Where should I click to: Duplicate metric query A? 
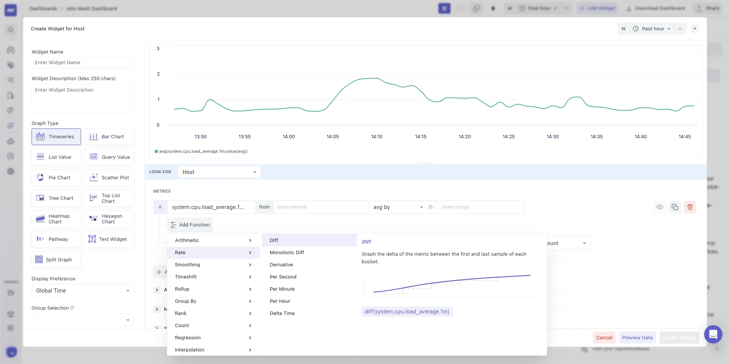pos(675,207)
